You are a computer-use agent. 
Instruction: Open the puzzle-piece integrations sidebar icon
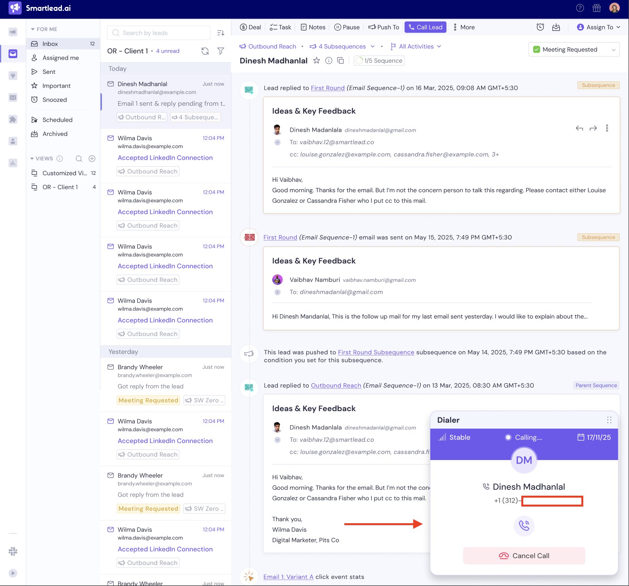pyautogui.click(x=13, y=119)
